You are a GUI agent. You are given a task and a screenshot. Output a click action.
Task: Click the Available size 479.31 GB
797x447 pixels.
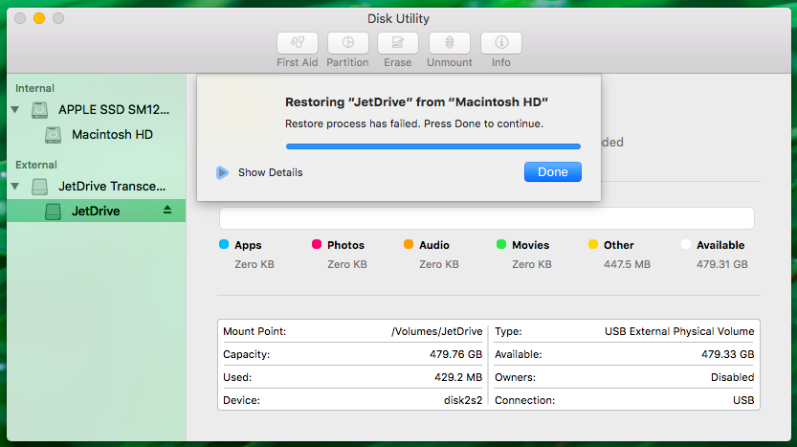(721, 264)
